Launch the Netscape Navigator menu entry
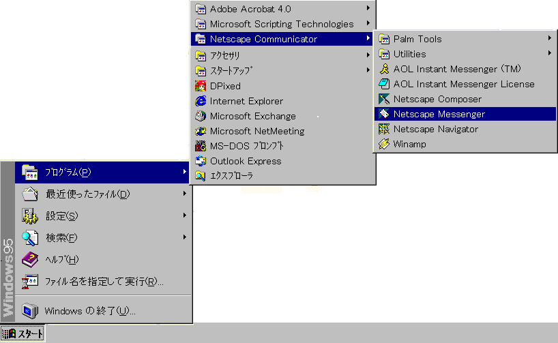This screenshot has width=558, height=343. [465, 129]
